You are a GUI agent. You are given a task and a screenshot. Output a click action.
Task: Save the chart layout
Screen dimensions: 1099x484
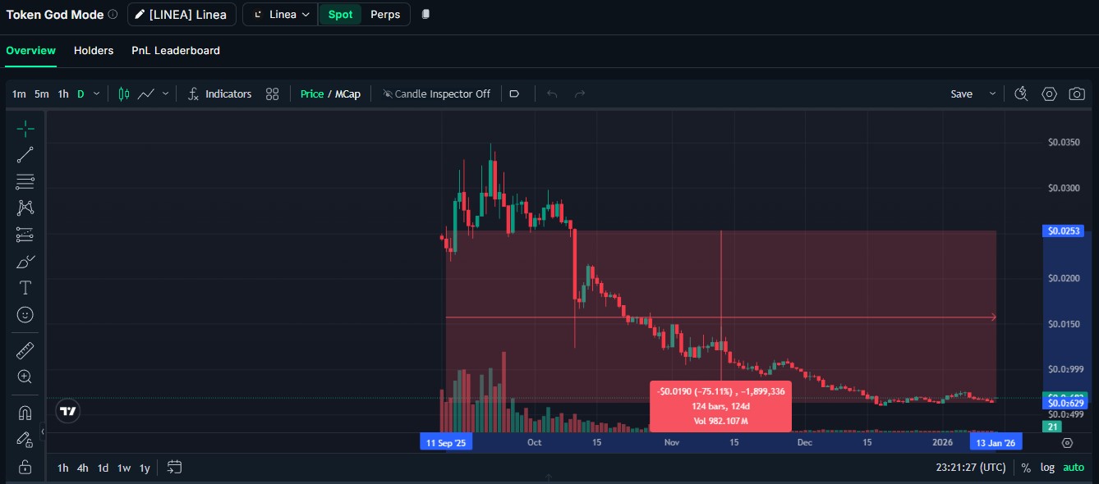(962, 94)
